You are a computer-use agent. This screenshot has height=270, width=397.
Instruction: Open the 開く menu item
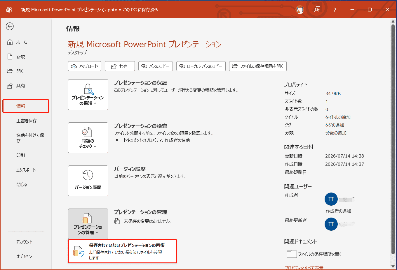(15, 71)
